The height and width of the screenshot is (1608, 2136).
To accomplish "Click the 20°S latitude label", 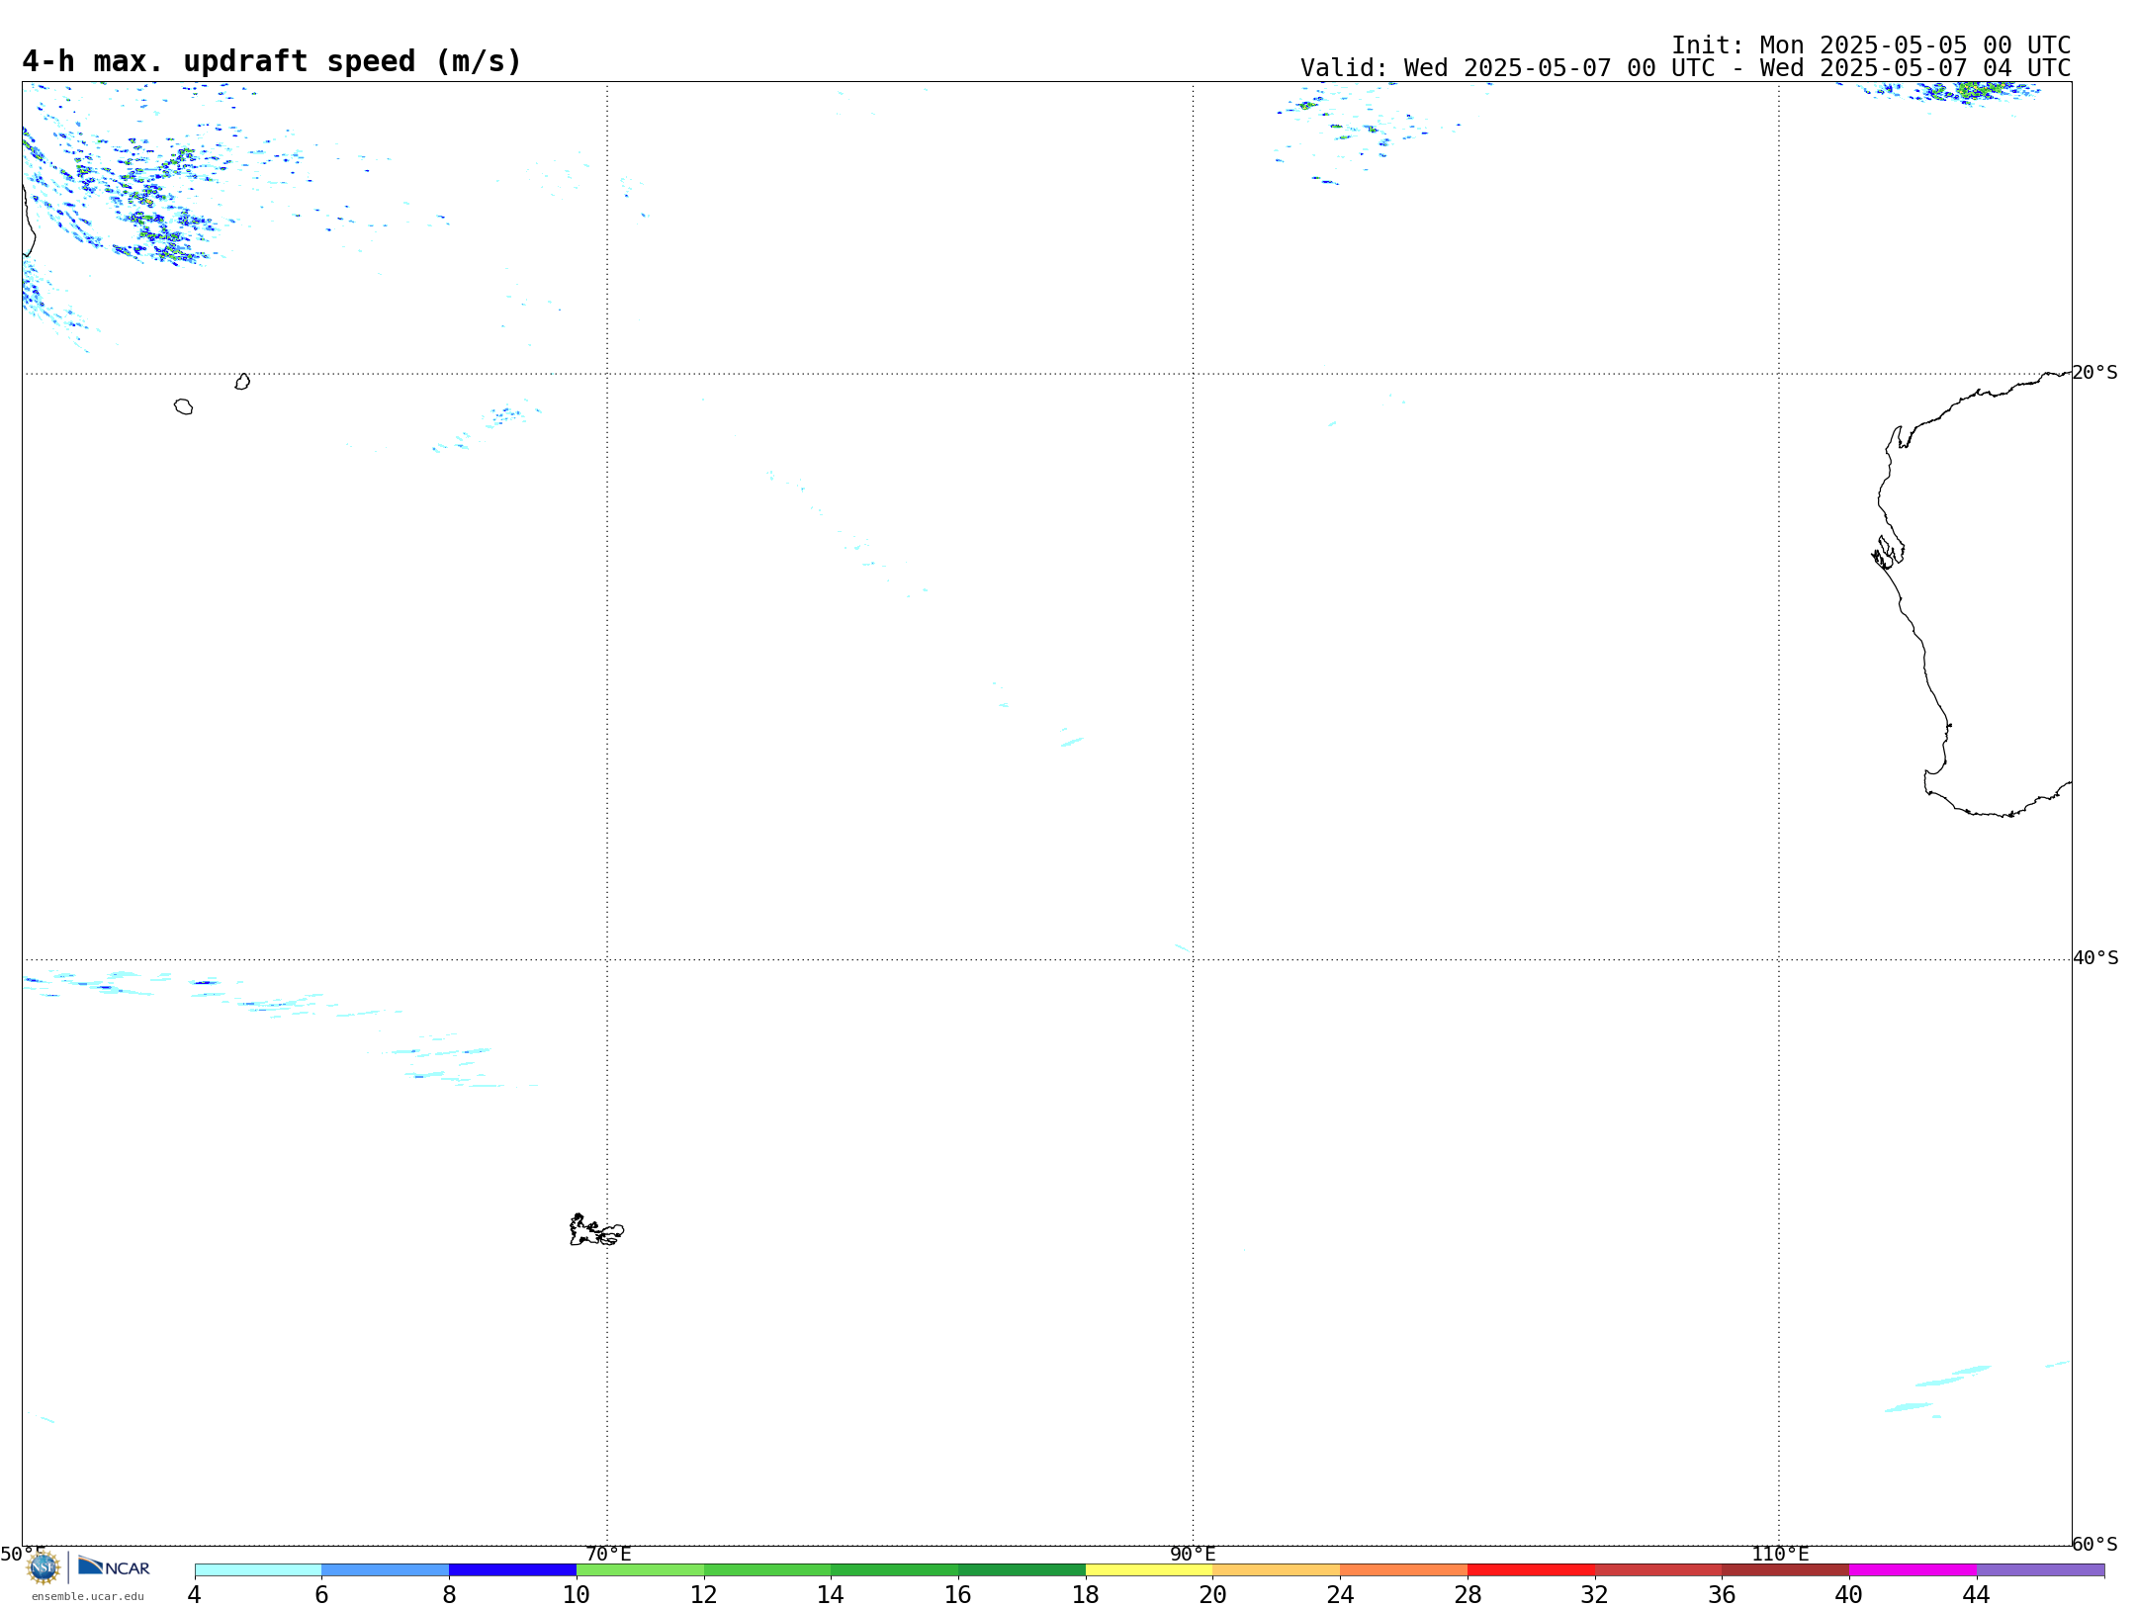I will [2094, 373].
